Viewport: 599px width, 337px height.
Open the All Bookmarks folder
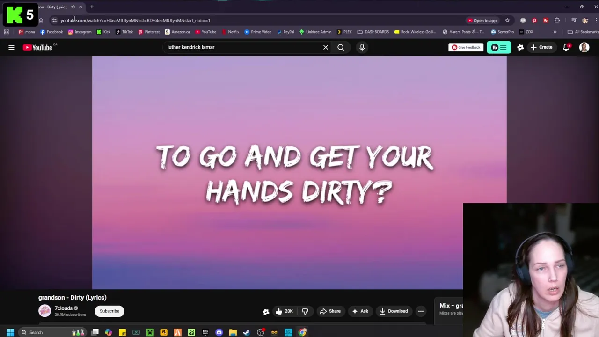(x=583, y=32)
